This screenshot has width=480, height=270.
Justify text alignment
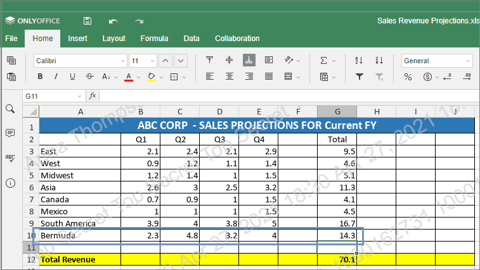tap(269, 77)
